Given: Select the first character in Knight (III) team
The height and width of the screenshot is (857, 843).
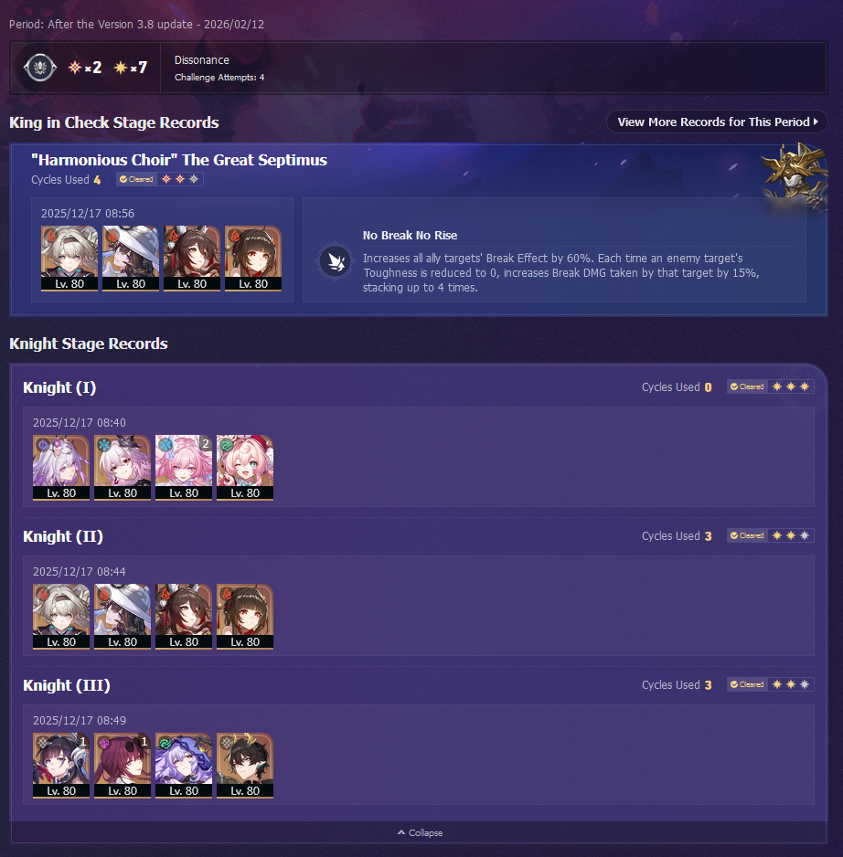Looking at the screenshot, I should tap(61, 766).
